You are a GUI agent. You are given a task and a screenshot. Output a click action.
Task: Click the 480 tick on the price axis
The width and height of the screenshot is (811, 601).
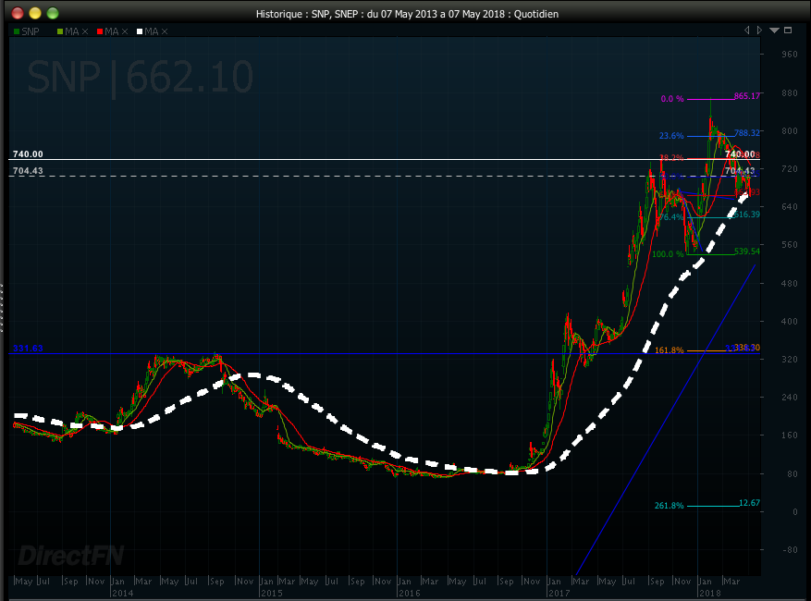point(790,284)
